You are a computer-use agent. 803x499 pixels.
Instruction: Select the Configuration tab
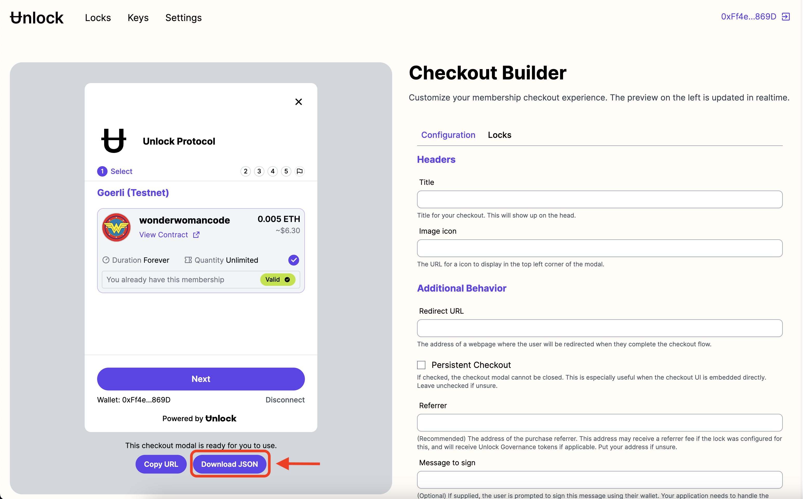click(448, 134)
